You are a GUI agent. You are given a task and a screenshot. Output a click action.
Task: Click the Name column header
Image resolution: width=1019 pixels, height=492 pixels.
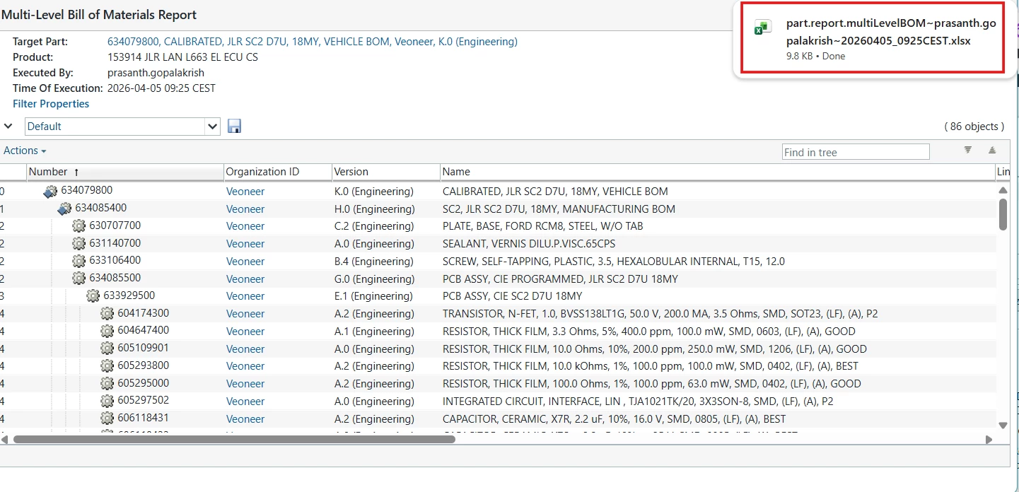pyautogui.click(x=718, y=172)
